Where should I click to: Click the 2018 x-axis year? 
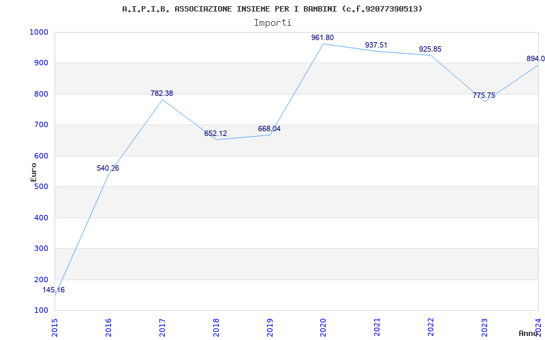[x=216, y=328]
